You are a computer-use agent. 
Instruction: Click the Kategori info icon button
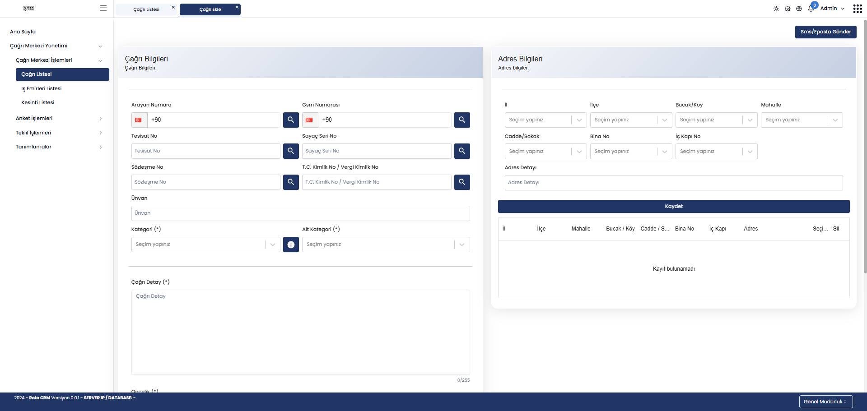tap(291, 245)
